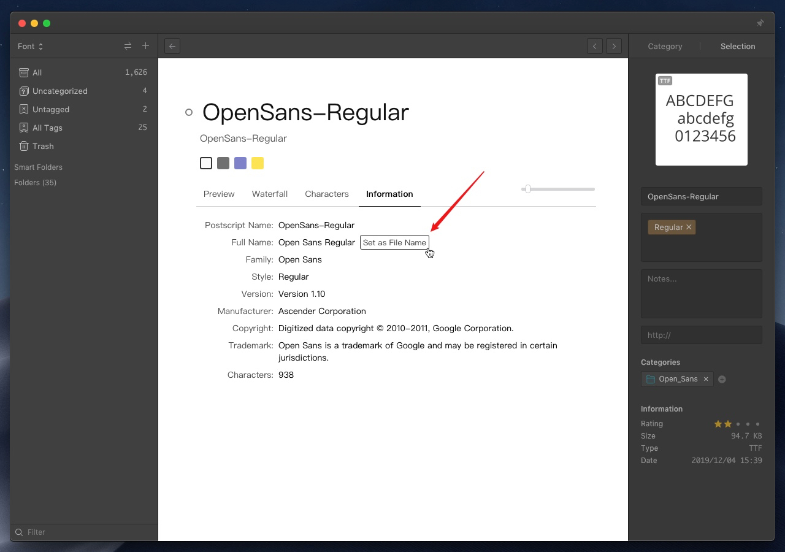Open the Untagged sidebar item

[84, 109]
